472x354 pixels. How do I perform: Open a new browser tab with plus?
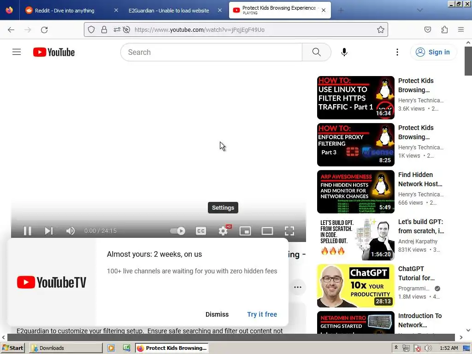click(341, 10)
